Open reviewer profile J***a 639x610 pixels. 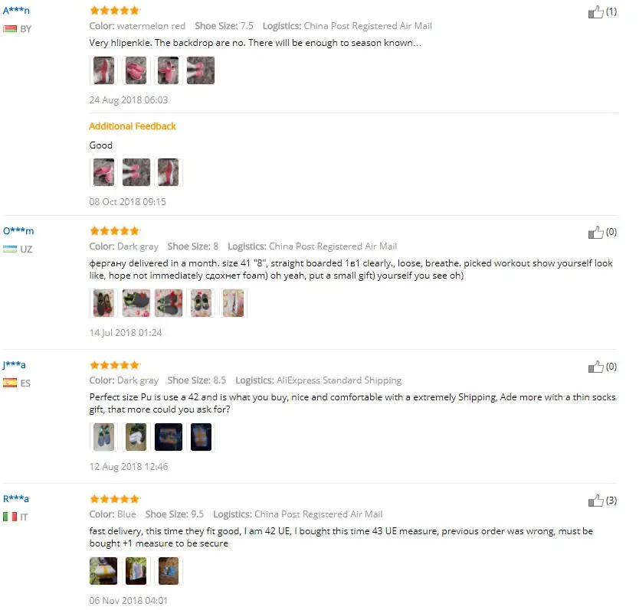tap(15, 365)
